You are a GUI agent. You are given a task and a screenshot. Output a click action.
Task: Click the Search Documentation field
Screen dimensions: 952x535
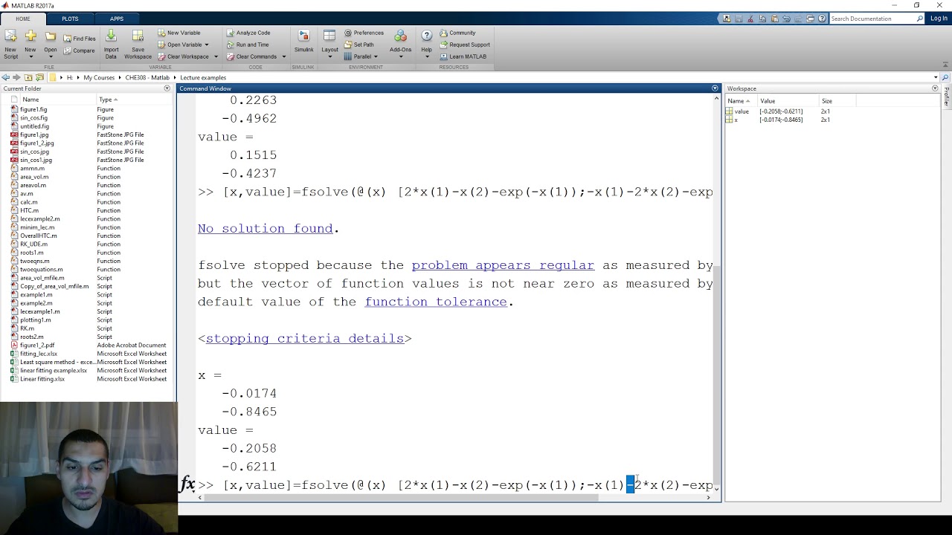pos(872,19)
